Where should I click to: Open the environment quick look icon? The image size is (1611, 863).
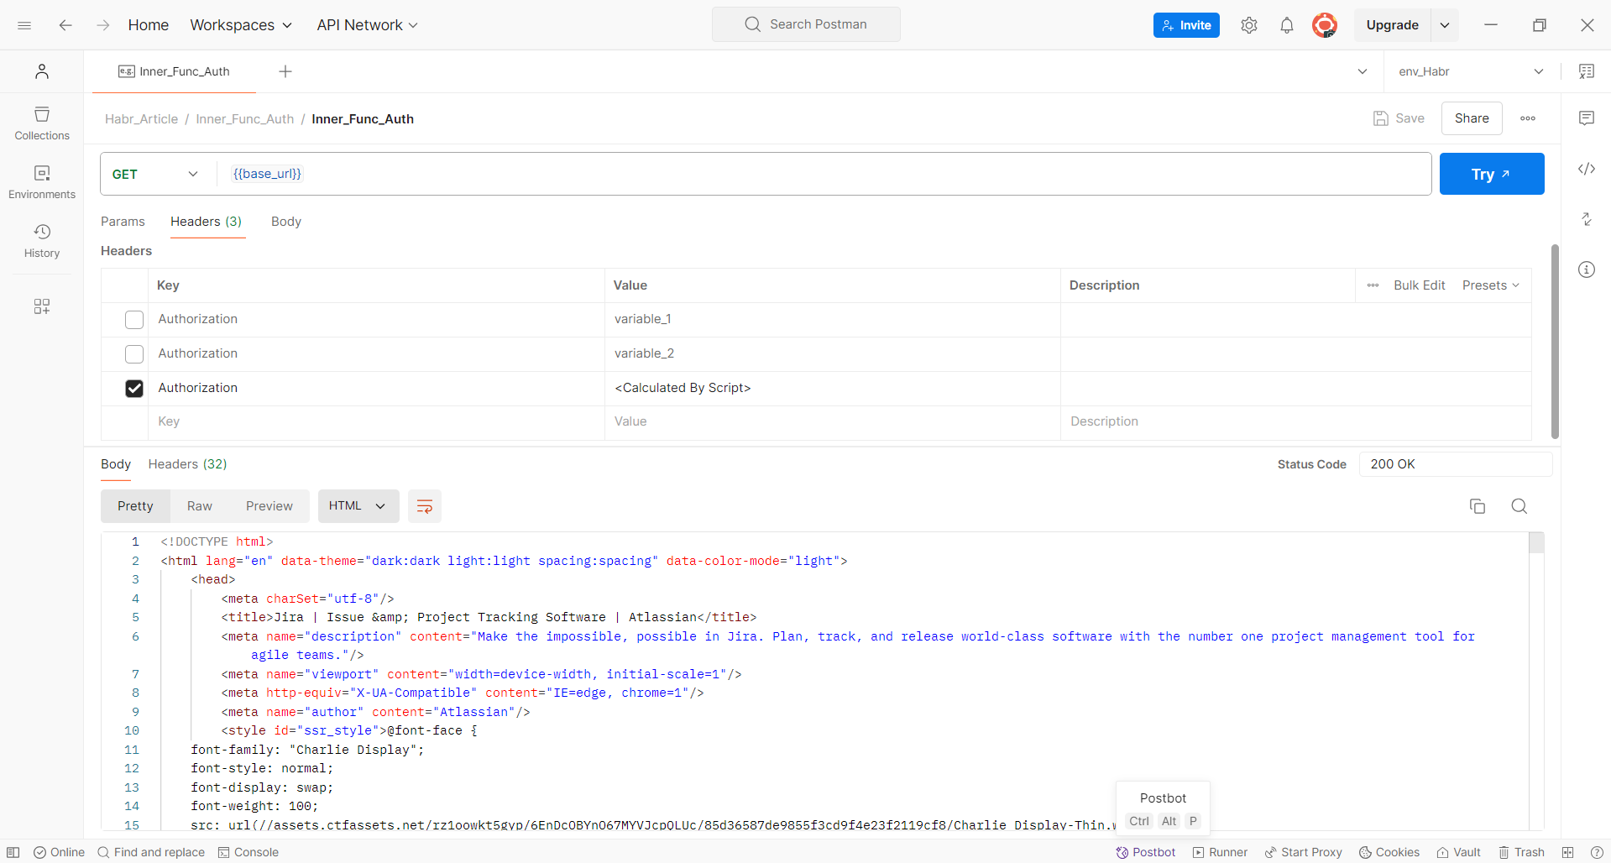1587,71
